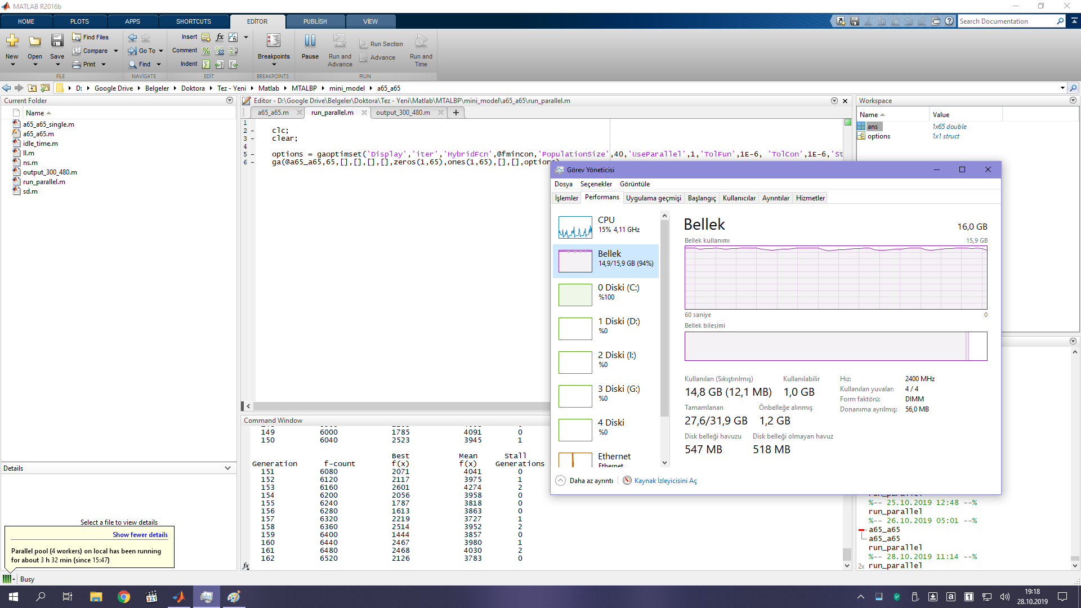Expand the Details panel chevron
This screenshot has height=608, width=1081.
pos(227,468)
